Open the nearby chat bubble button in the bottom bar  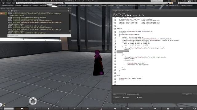click(x=22, y=109)
